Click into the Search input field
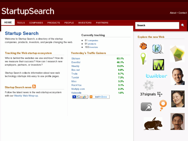188x141 pixels. [x=157, y=25]
